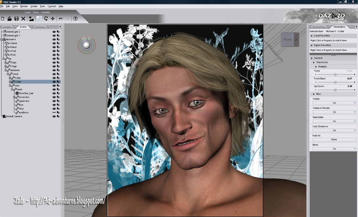Hide RockStar_hair with eye icon
This screenshot has width=358, height=217.
point(54,93)
